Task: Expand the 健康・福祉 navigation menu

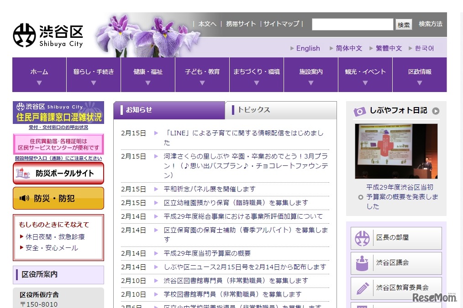Action: click(x=148, y=75)
